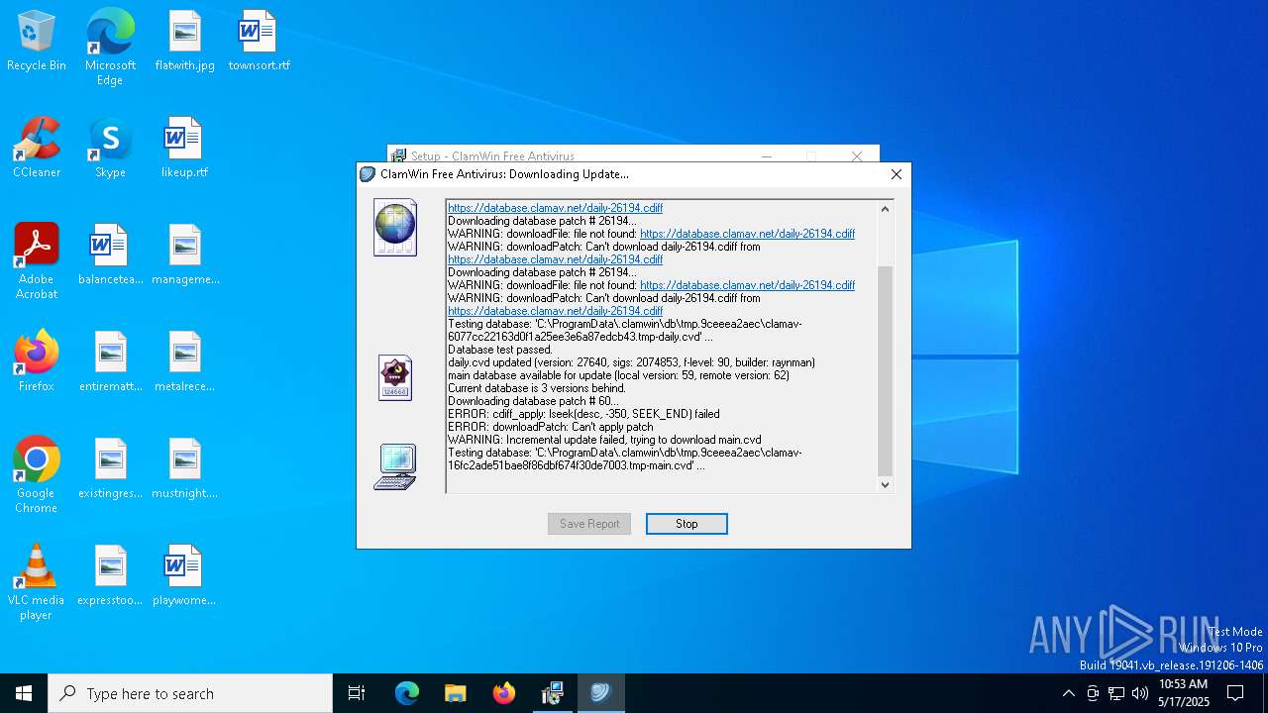Screen dimensions: 1268x713
Task: Click 'Database test passed.' log line
Action: pyautogui.click(x=500, y=350)
